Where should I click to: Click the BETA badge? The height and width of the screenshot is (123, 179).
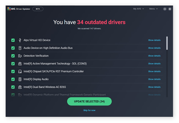pyautogui.click(x=38, y=9)
